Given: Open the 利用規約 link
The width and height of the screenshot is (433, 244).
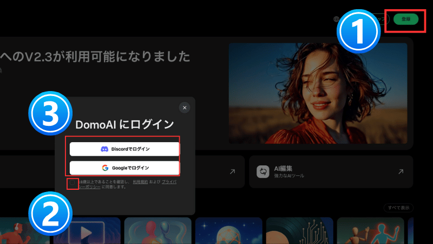Looking at the screenshot, I should tap(140, 182).
